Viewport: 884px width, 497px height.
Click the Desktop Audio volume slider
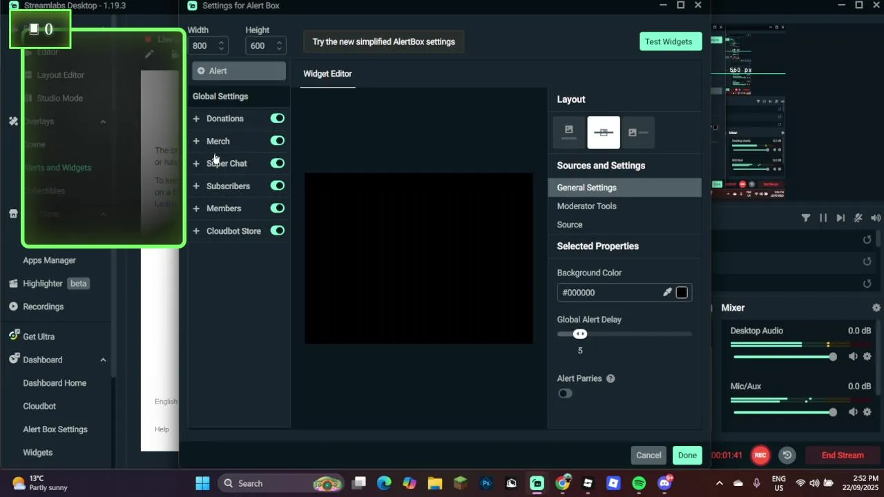tap(785, 357)
